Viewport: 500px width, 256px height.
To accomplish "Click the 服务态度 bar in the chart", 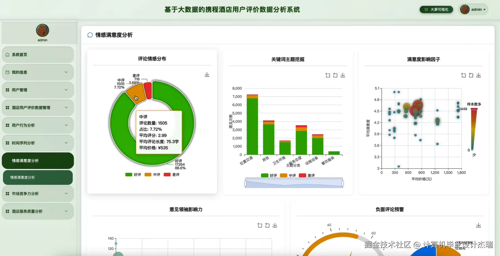I will [301, 140].
